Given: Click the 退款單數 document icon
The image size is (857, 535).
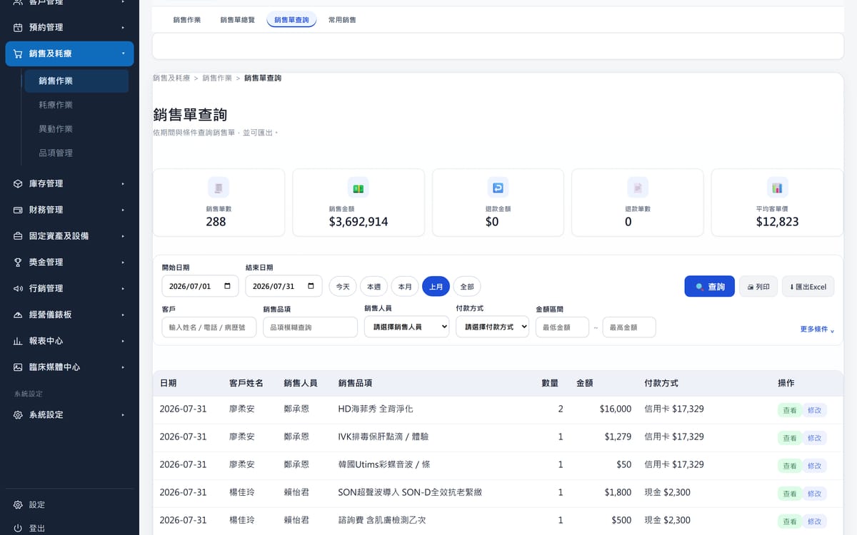Looking at the screenshot, I should coord(638,188).
